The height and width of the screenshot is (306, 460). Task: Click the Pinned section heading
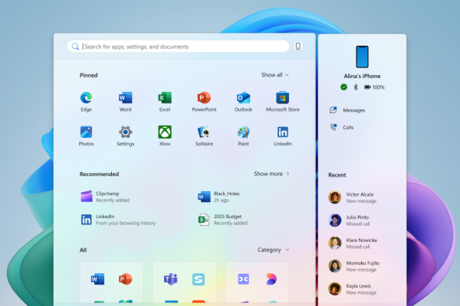click(x=88, y=75)
